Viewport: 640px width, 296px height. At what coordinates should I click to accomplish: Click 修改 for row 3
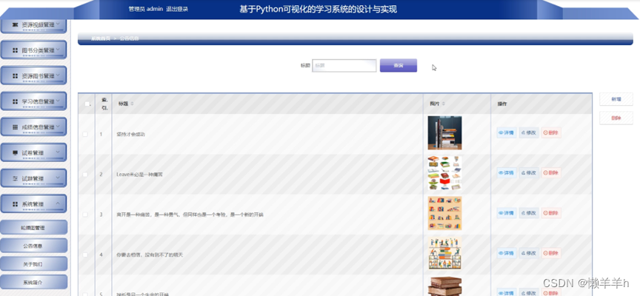click(x=529, y=213)
